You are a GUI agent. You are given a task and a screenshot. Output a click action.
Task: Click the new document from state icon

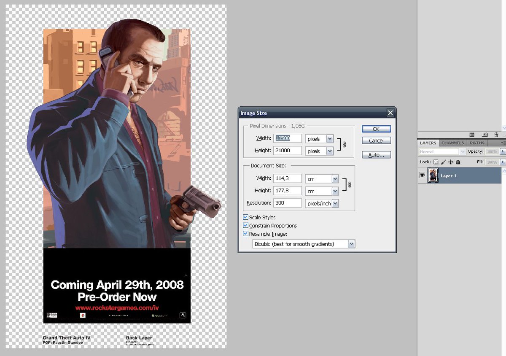pos(472,135)
